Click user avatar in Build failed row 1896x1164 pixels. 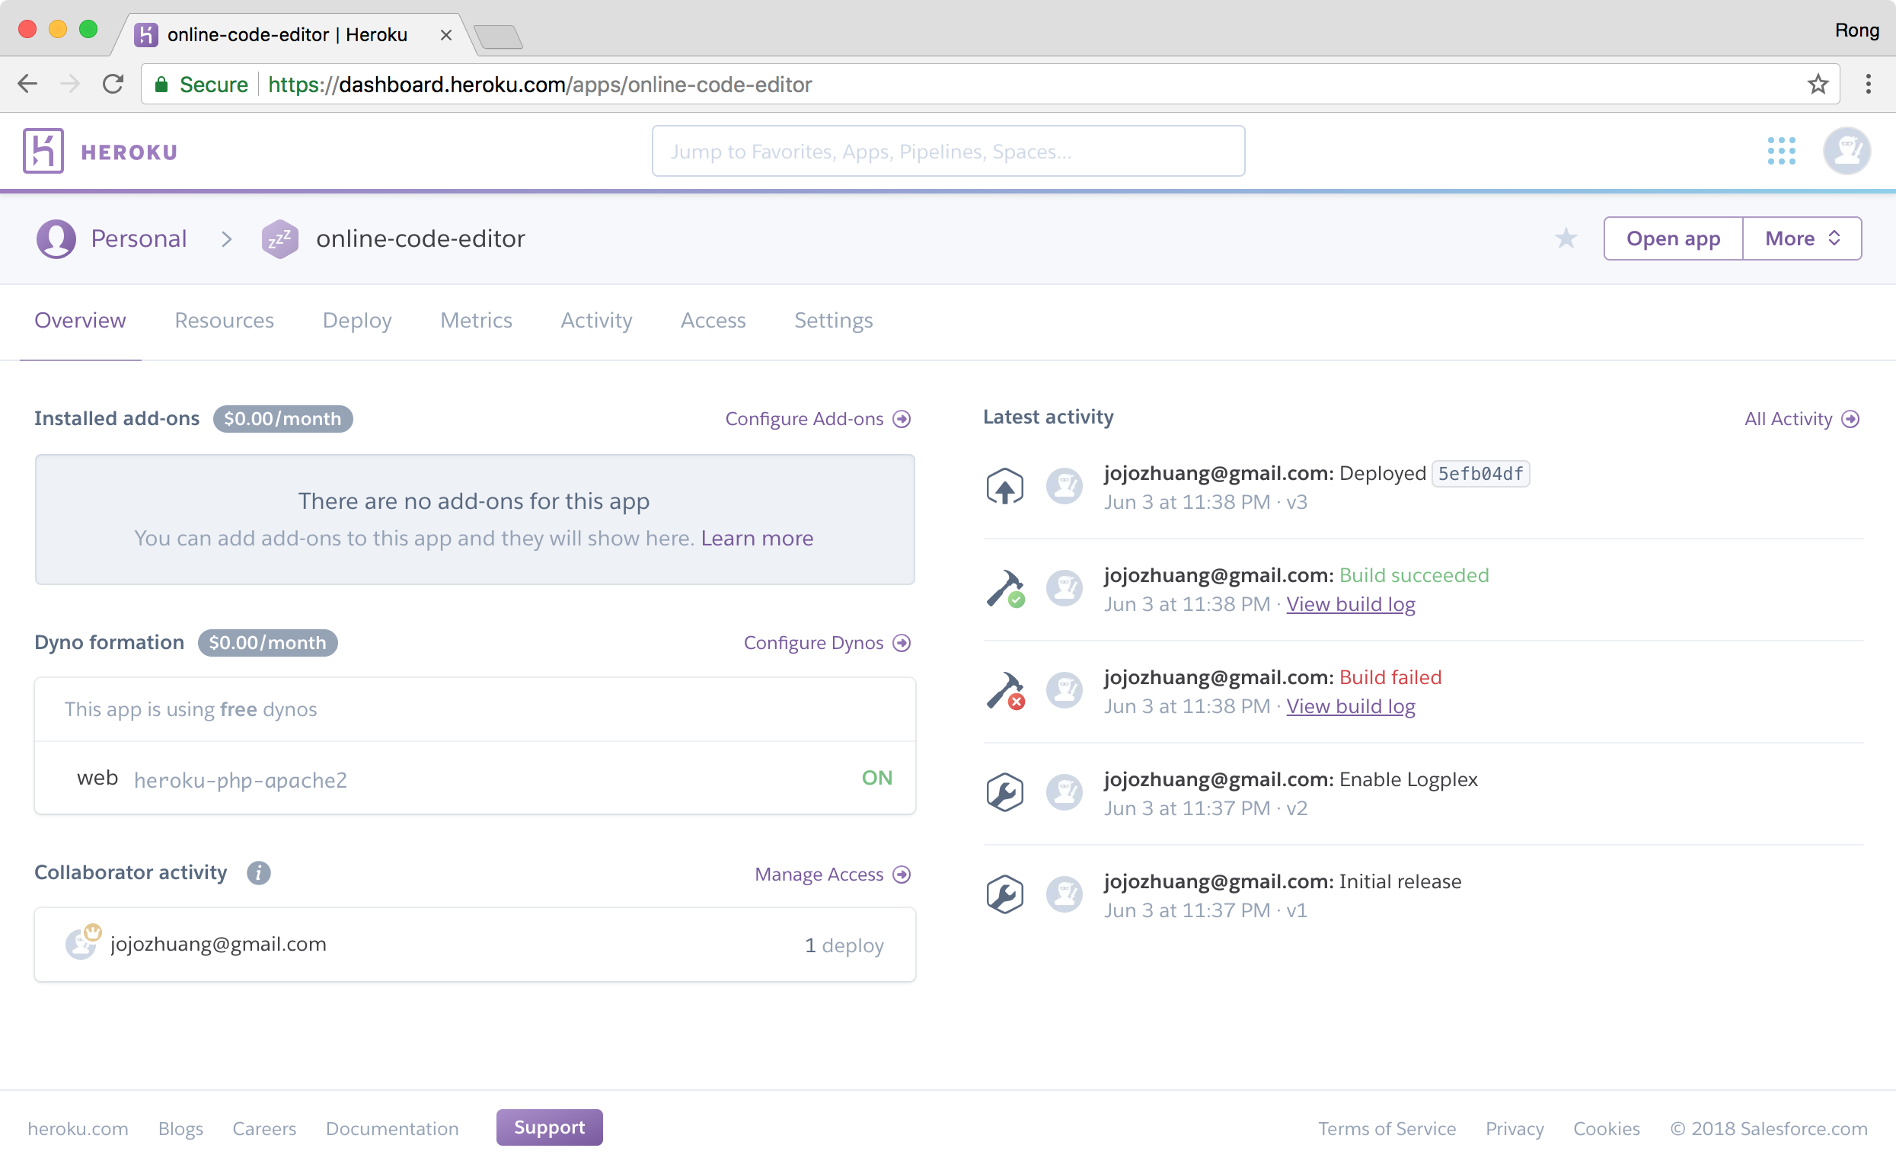tap(1065, 690)
